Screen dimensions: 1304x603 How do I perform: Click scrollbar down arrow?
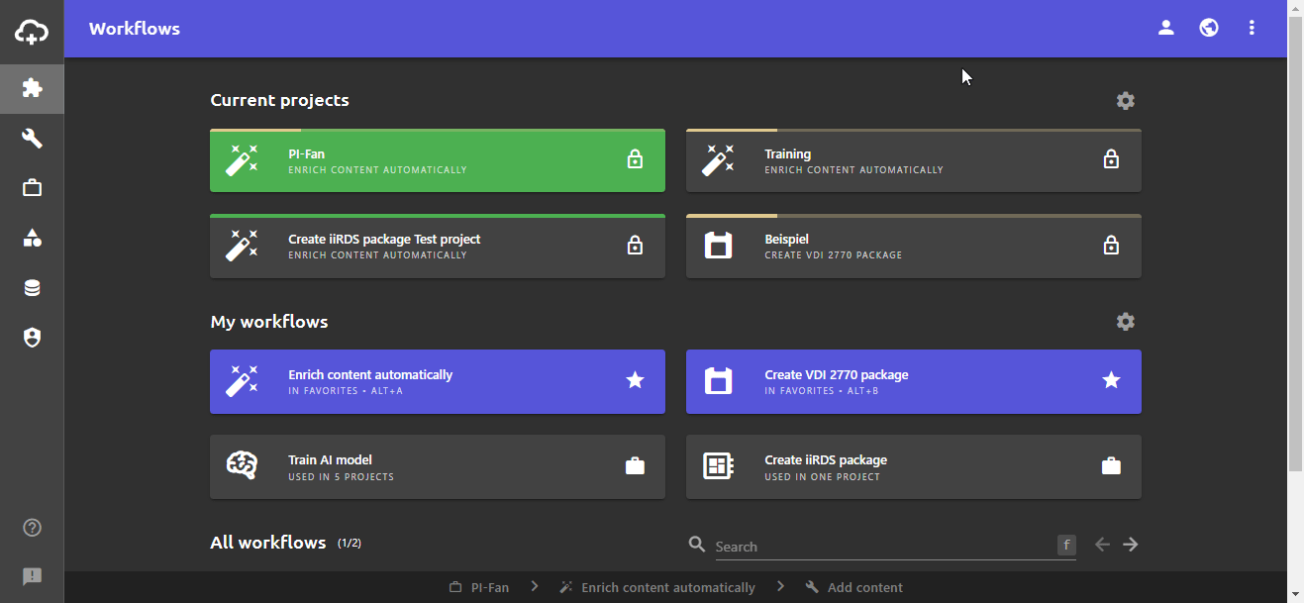pos(1295,594)
